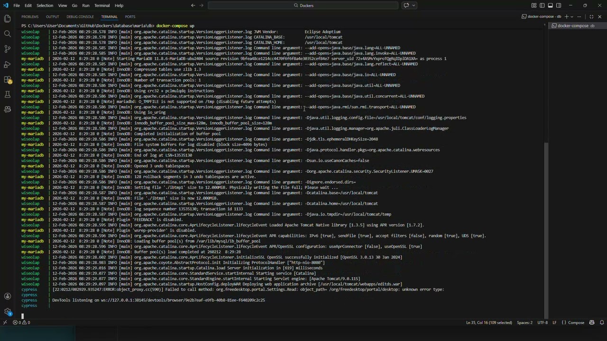
Task: Switch to the Ports tab
Action: pyautogui.click(x=130, y=17)
